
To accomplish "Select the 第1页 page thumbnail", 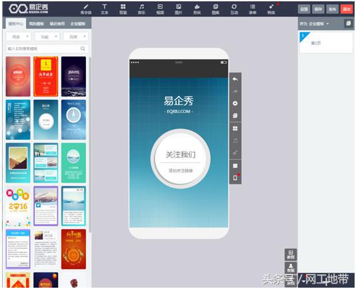I will (326, 43).
